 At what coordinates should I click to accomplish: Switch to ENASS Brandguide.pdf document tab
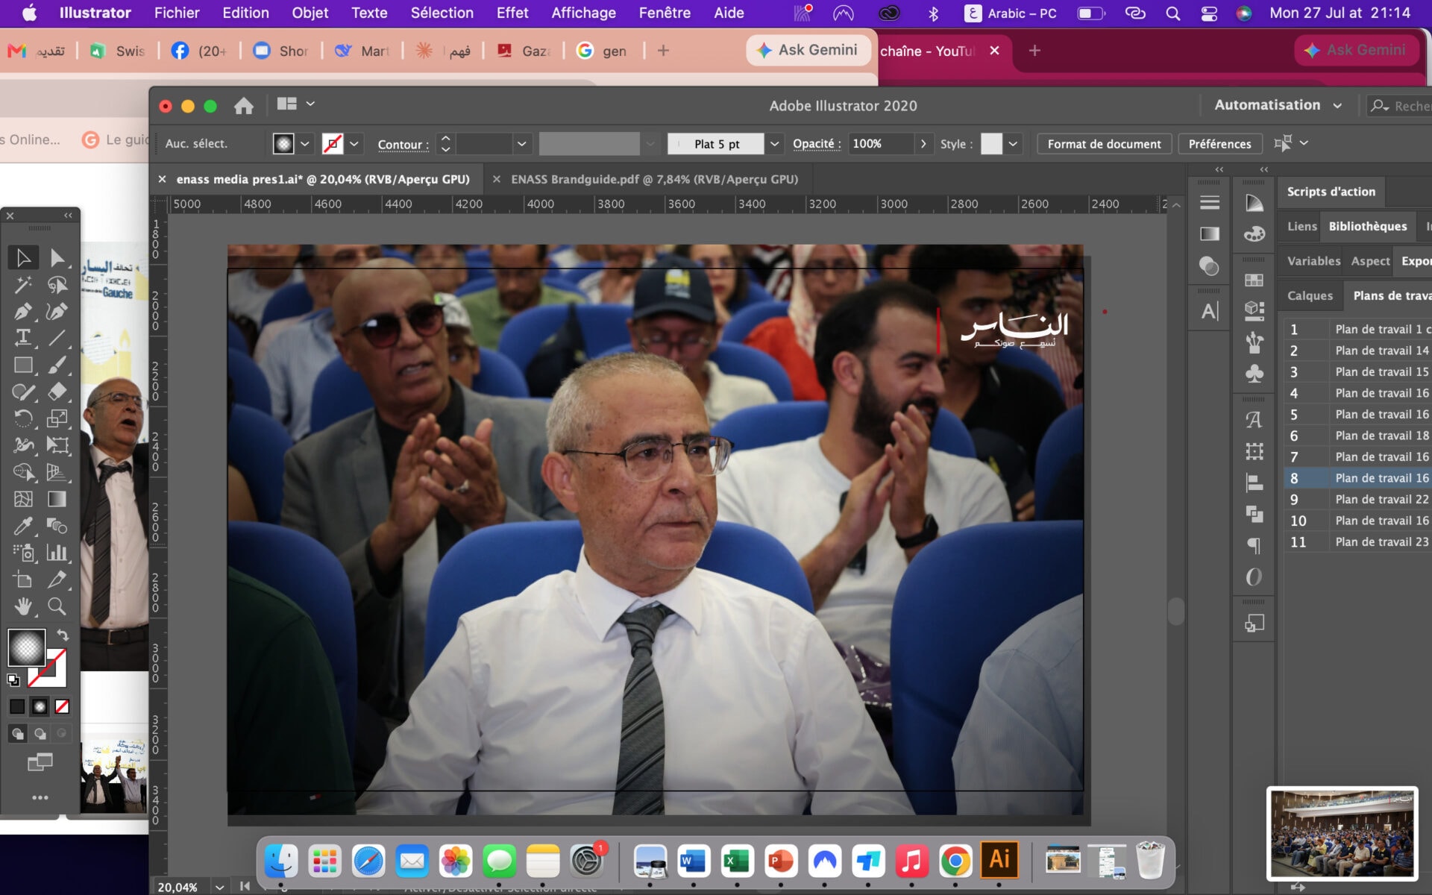pyautogui.click(x=654, y=179)
